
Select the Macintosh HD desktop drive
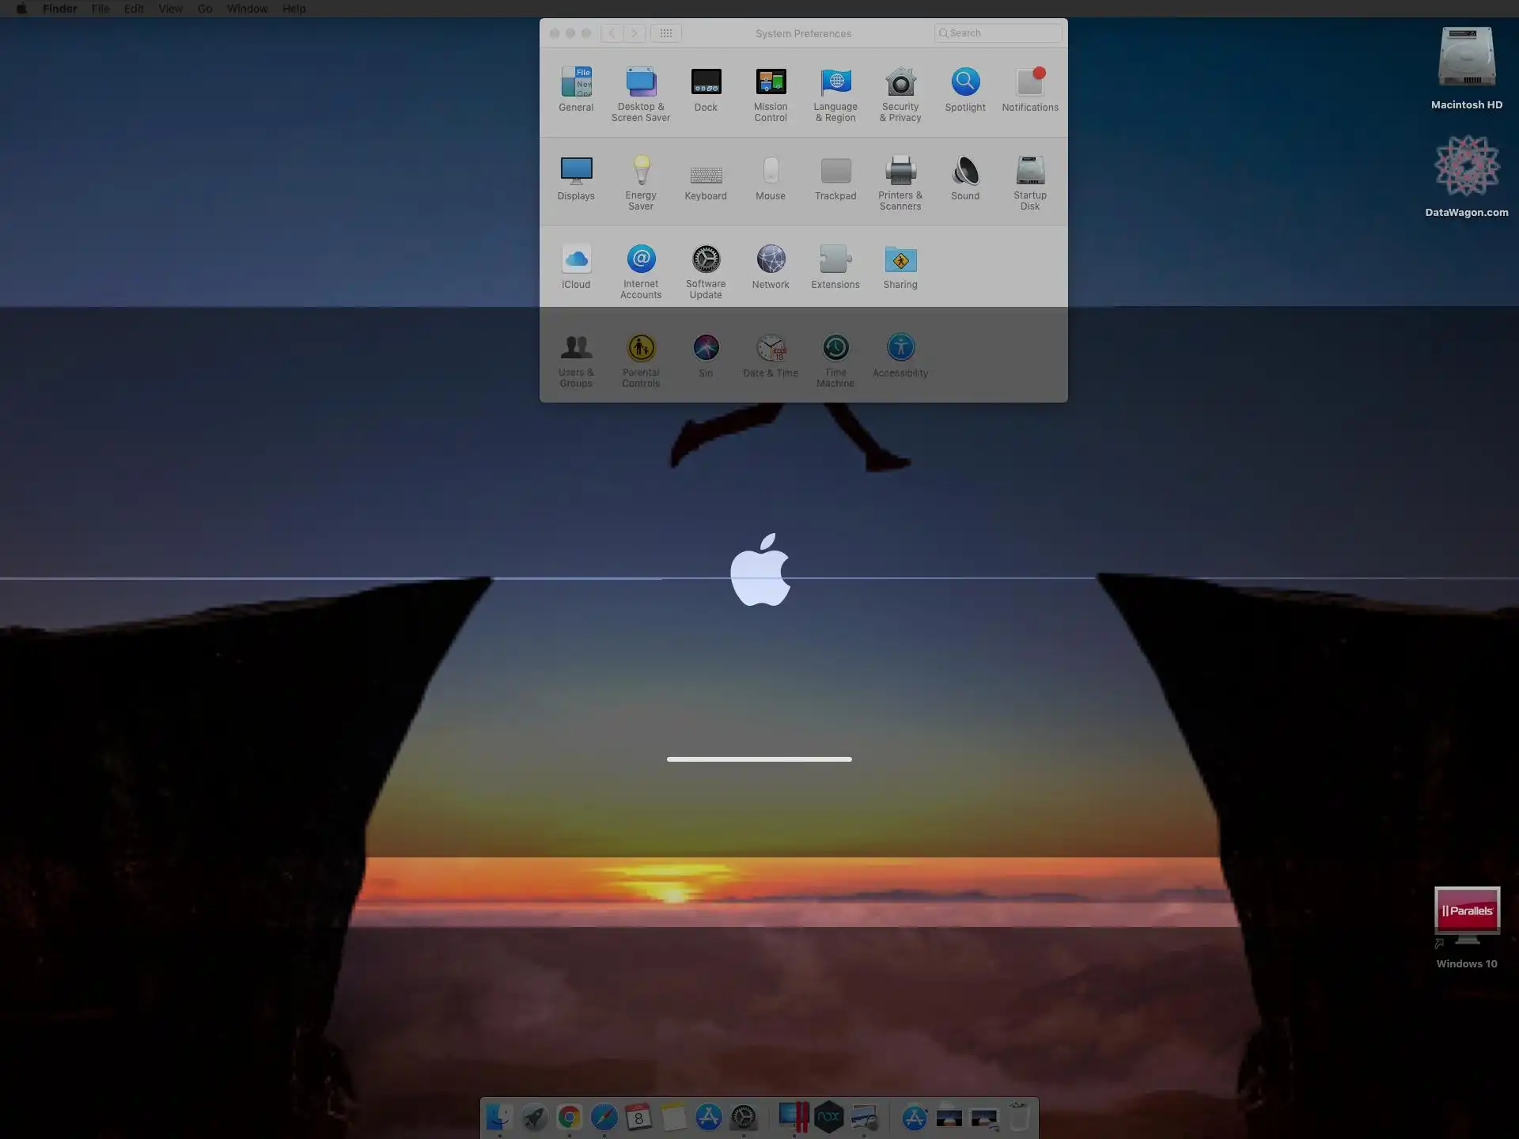(x=1466, y=58)
